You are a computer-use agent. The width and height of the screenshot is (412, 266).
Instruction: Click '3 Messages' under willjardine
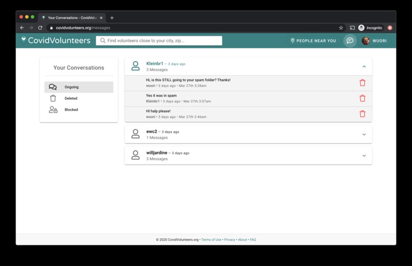pos(157,159)
